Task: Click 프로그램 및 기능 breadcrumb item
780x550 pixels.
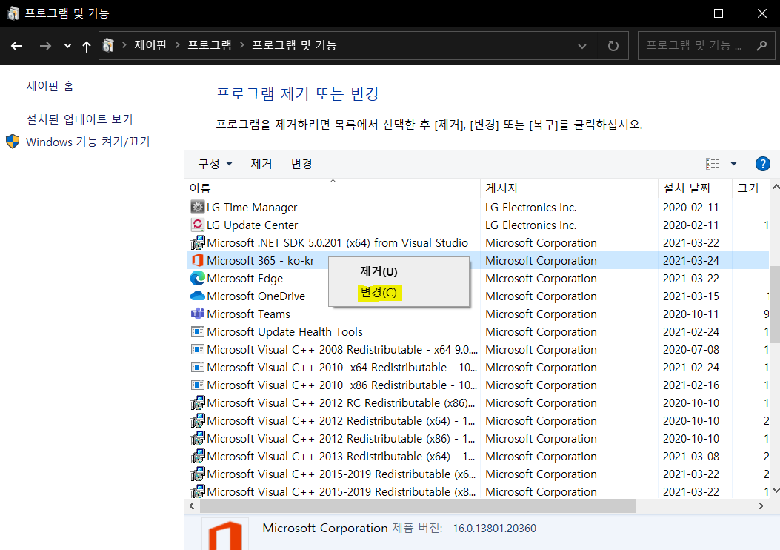Action: 295,45
